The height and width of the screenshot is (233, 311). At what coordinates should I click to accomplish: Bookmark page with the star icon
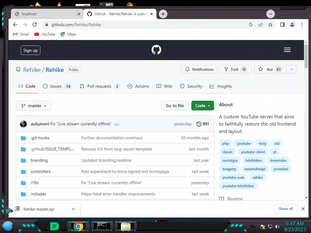point(270,25)
